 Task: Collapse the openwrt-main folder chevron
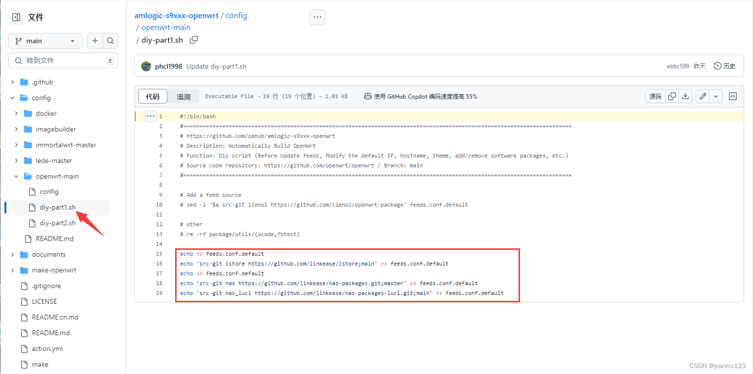pos(16,176)
